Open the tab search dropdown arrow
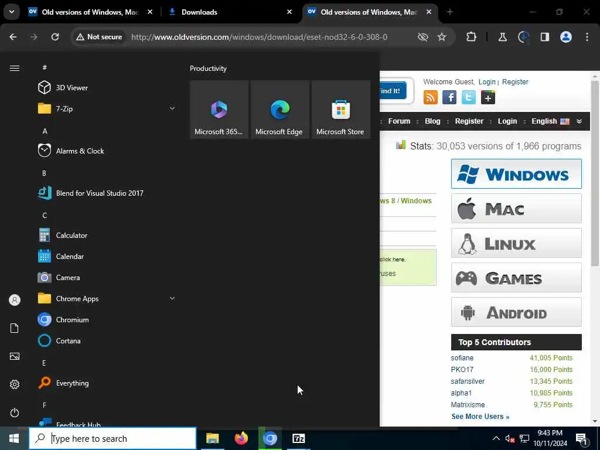Screen dimensions: 600x450 (12, 12)
